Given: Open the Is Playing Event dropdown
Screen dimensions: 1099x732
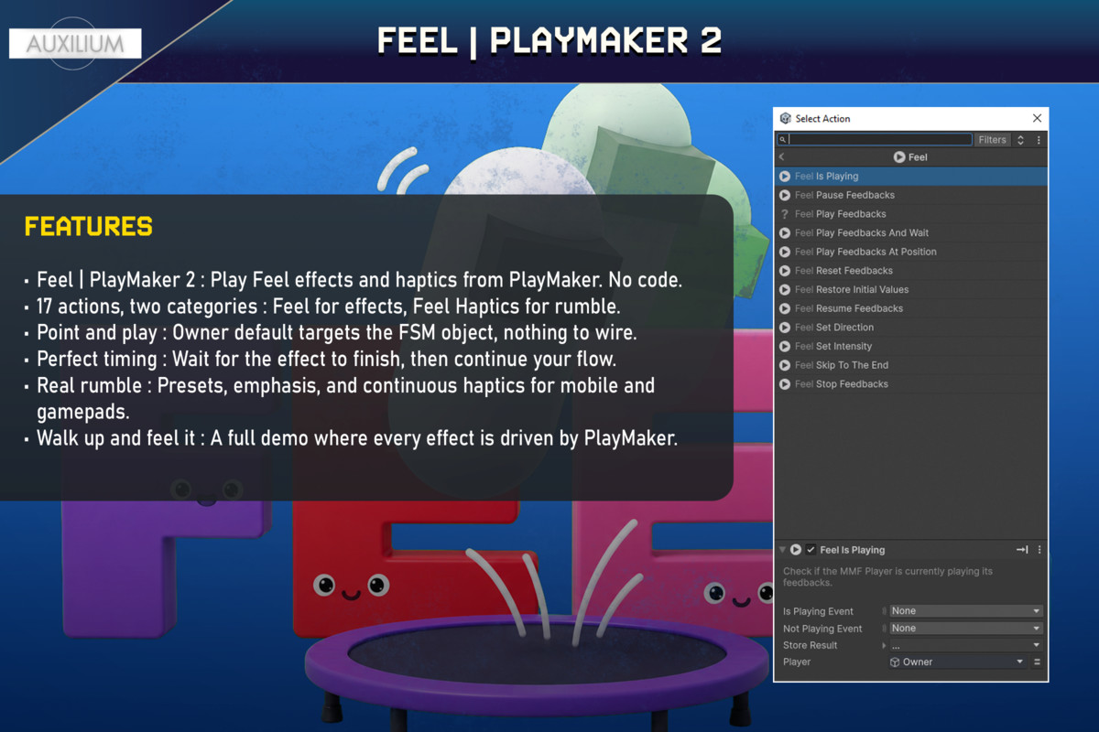Looking at the screenshot, I should coord(966,611).
